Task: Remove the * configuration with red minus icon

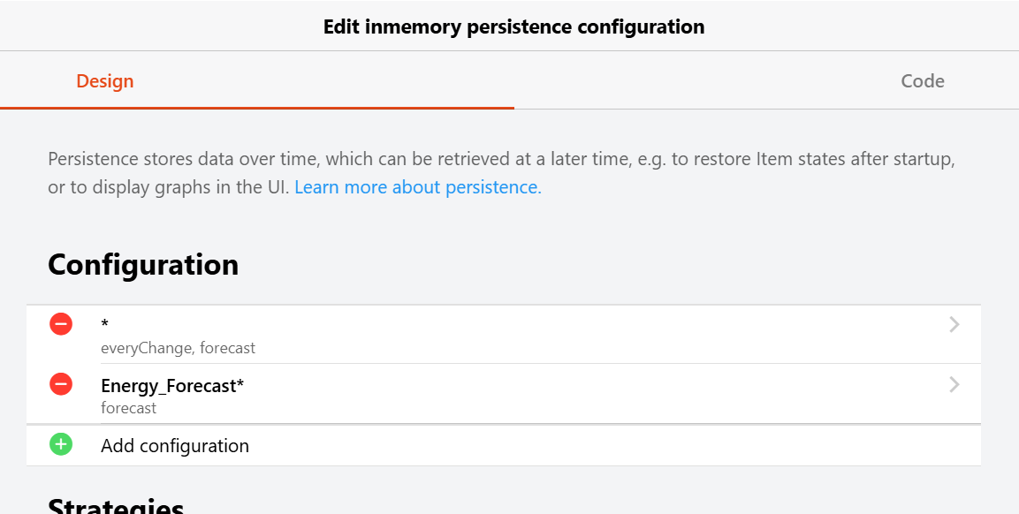Action: coord(61,324)
